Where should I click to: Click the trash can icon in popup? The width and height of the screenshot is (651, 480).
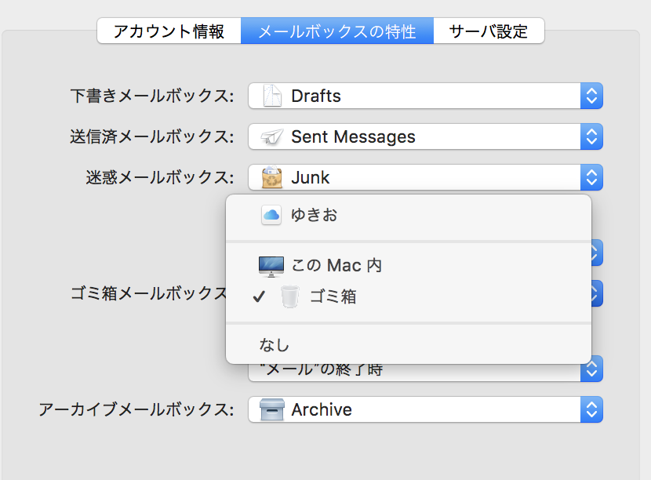coord(290,297)
